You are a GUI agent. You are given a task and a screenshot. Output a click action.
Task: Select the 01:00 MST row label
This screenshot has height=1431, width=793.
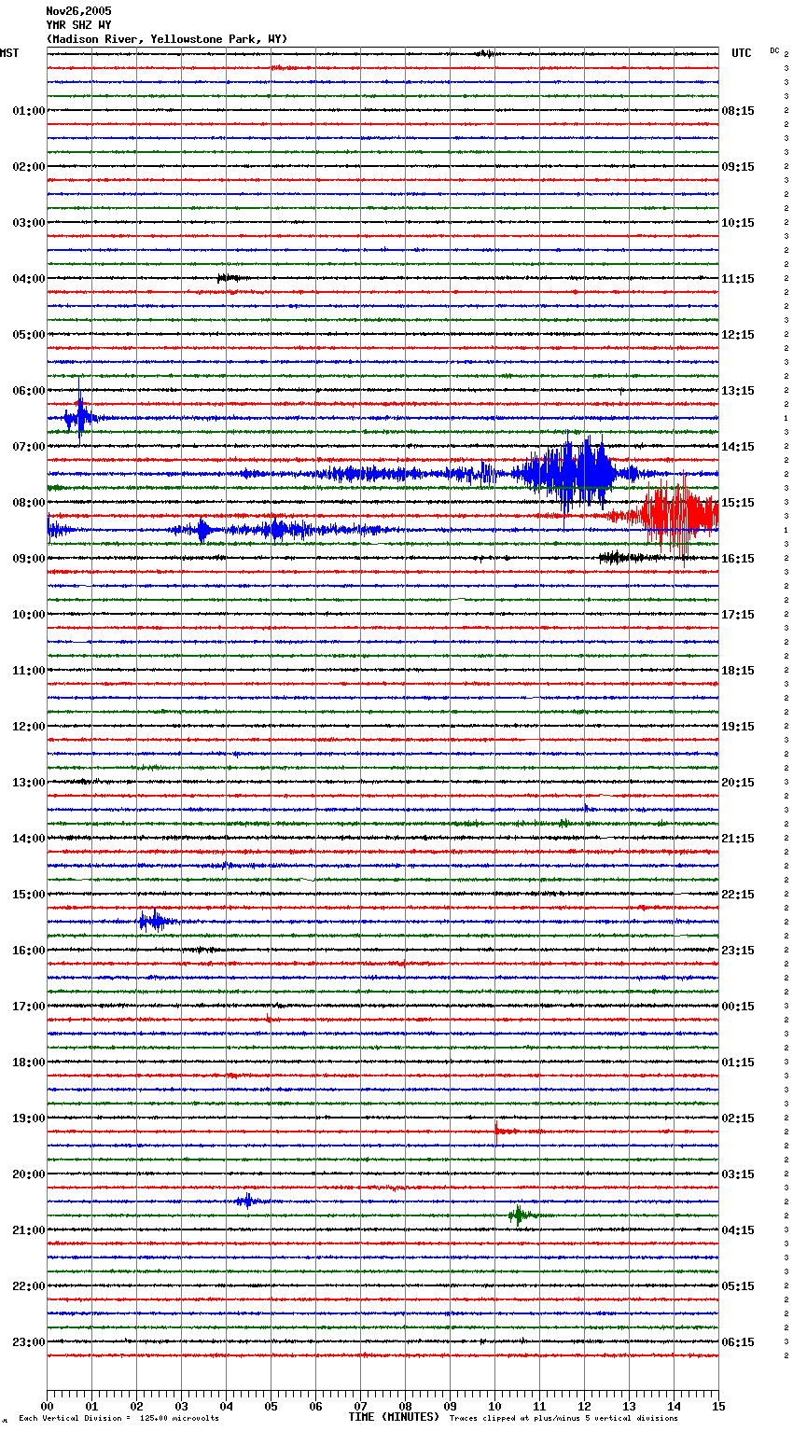click(x=28, y=111)
